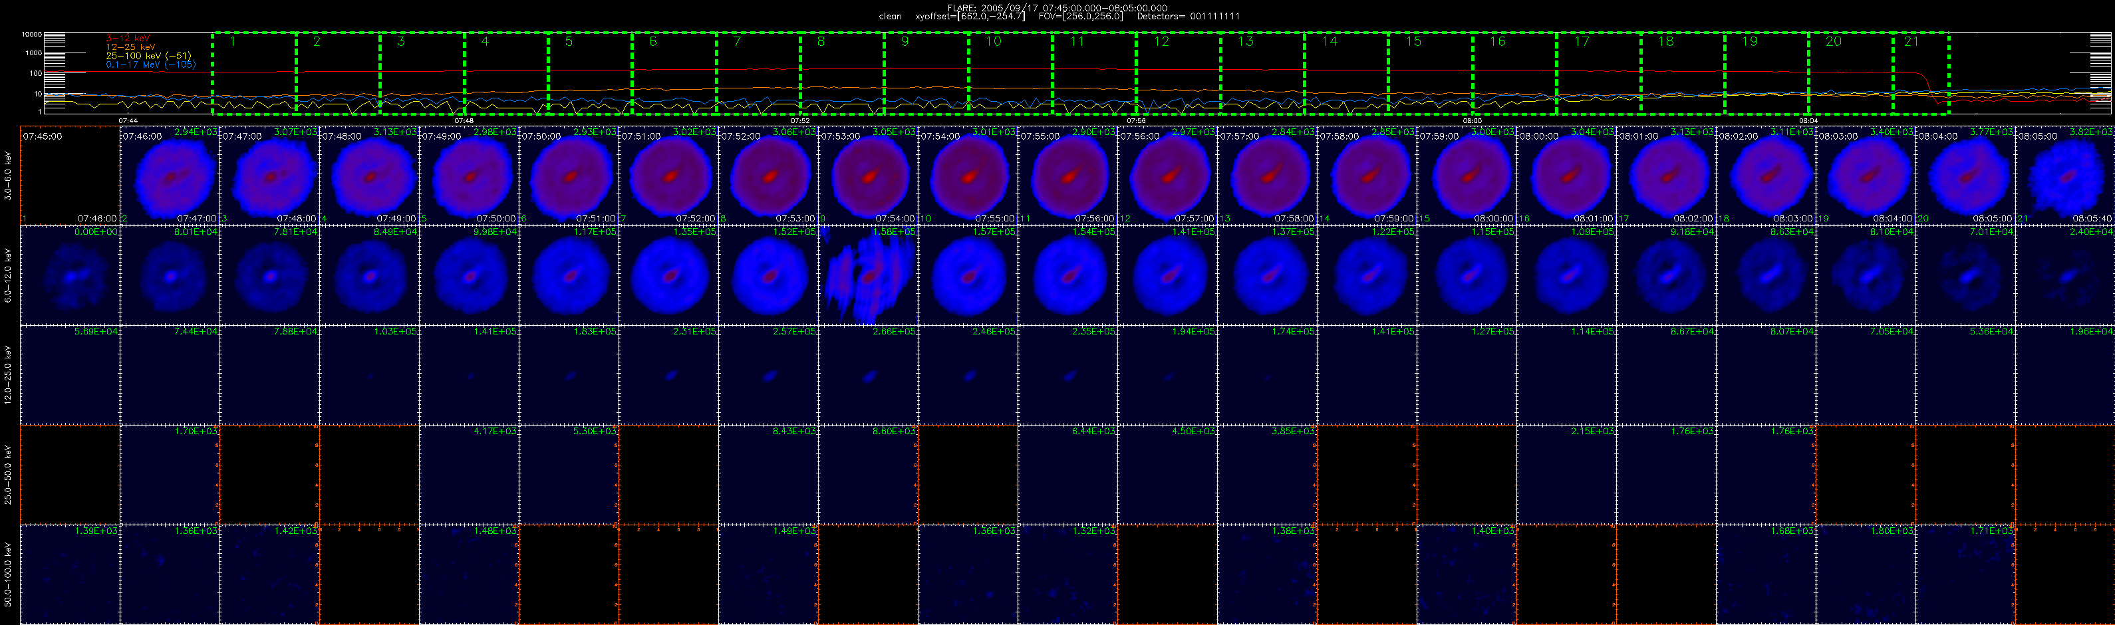Open the 50-100 keV image labeled 1.40E+03
Image resolution: width=2115 pixels, height=625 pixels.
pos(1467,574)
